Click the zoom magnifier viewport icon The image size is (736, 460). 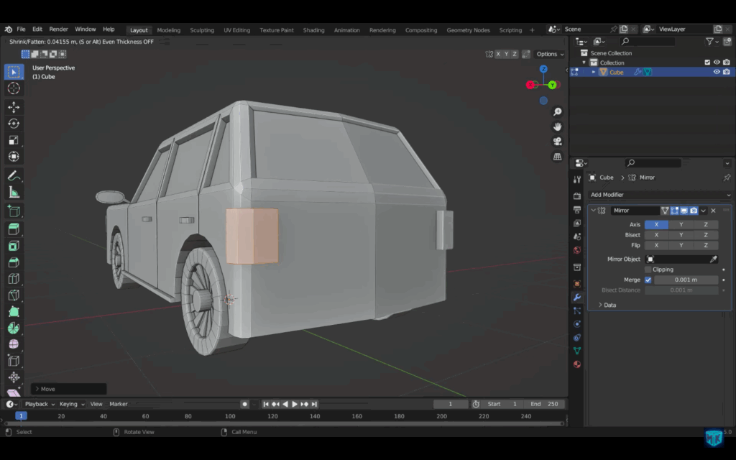click(x=557, y=112)
